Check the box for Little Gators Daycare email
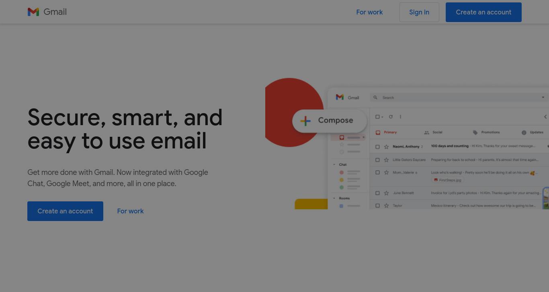The width and height of the screenshot is (549, 292). [x=377, y=160]
